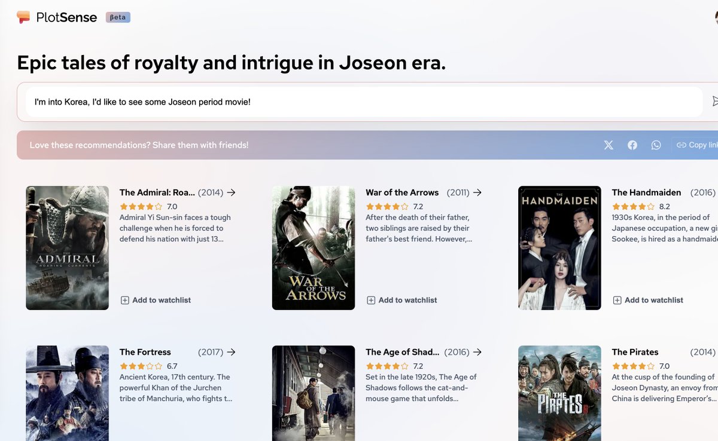Open The Admiral: Roa... title link
Viewport: 718px width, 441px height.
point(157,192)
